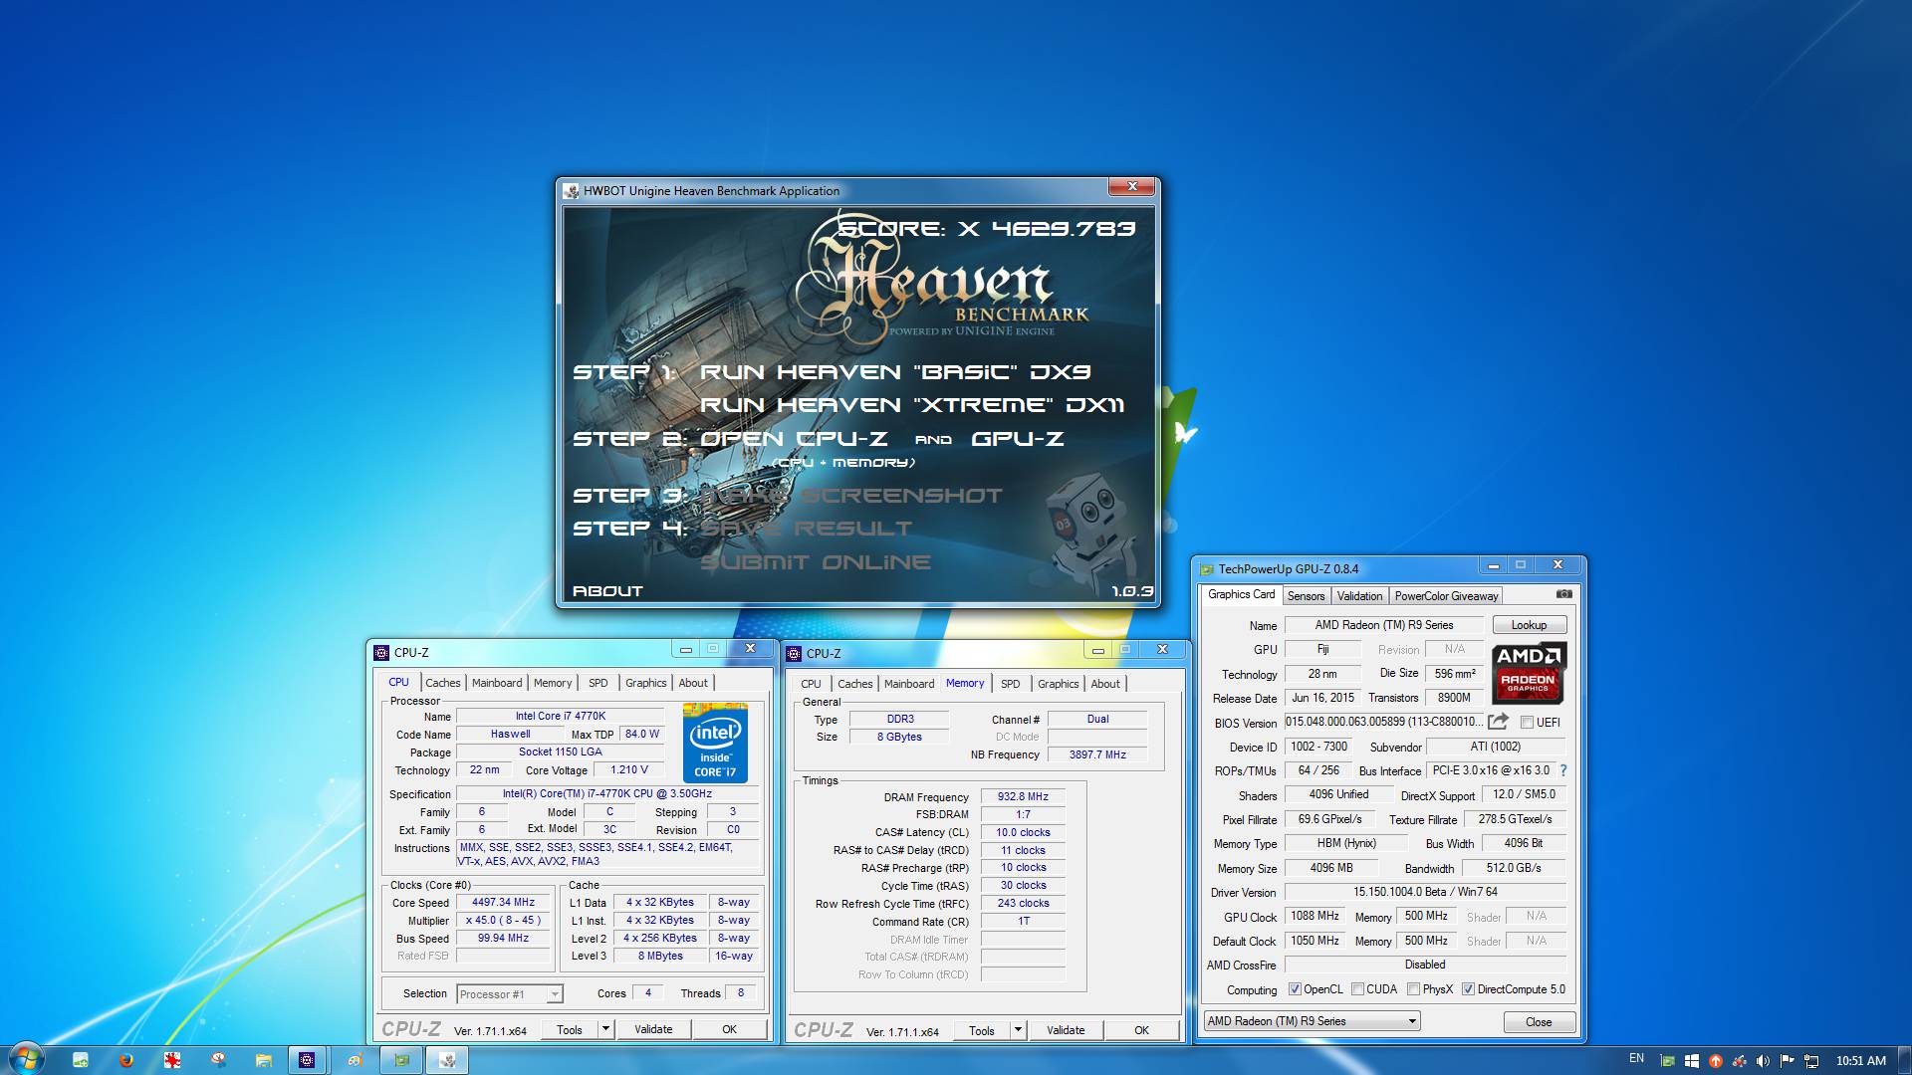Click the Intel Core i7 logo in CPU-Z

[x=715, y=743]
